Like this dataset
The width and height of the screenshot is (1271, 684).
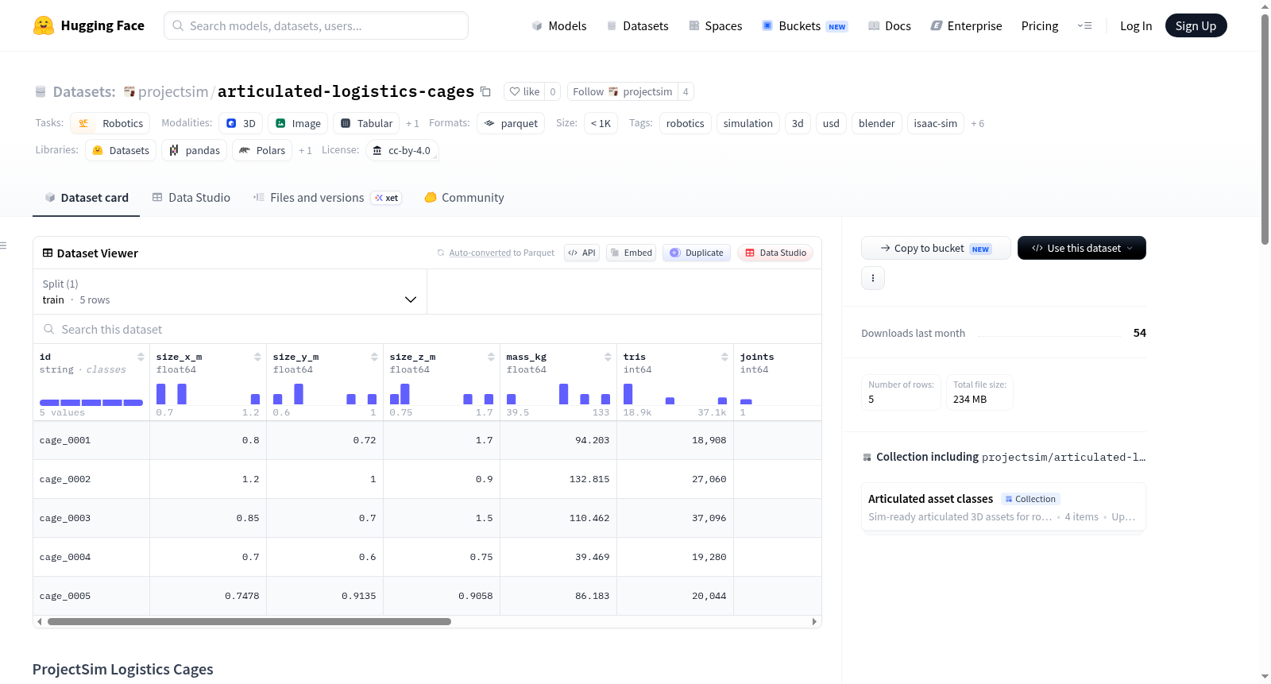point(524,91)
